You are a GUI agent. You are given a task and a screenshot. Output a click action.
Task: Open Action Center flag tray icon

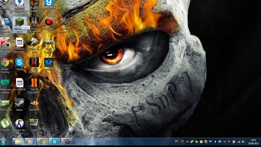point(210,142)
